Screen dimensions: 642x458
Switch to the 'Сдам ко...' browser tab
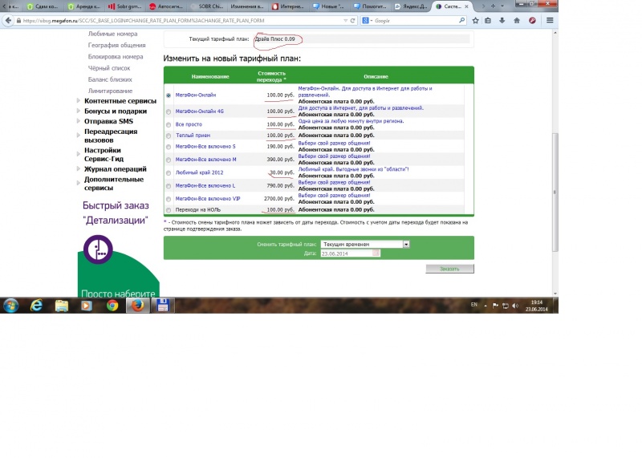point(43,6)
